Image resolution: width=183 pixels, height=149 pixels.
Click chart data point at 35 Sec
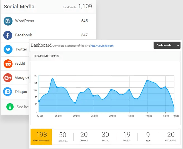[57, 87]
